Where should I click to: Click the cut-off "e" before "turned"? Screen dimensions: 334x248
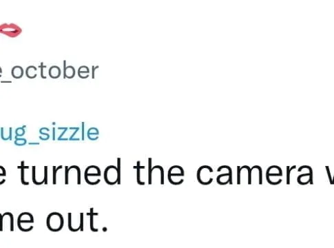3,174
